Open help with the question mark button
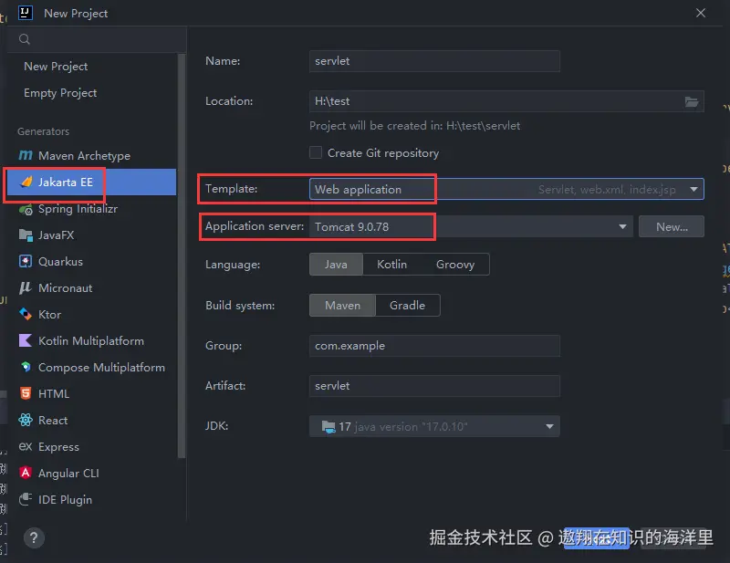Image resolution: width=730 pixels, height=563 pixels. (x=34, y=538)
